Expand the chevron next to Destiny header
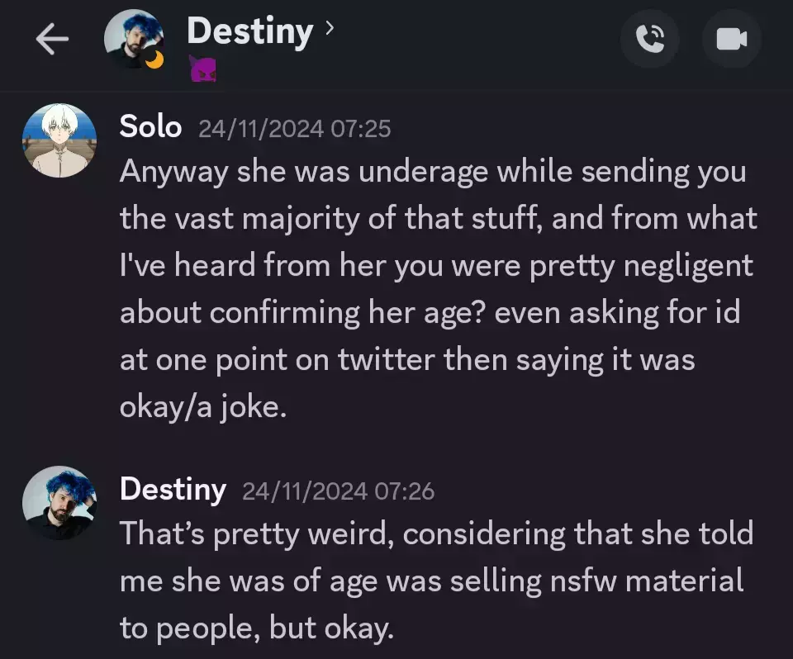Screen dimensions: 793x659 pos(330,27)
